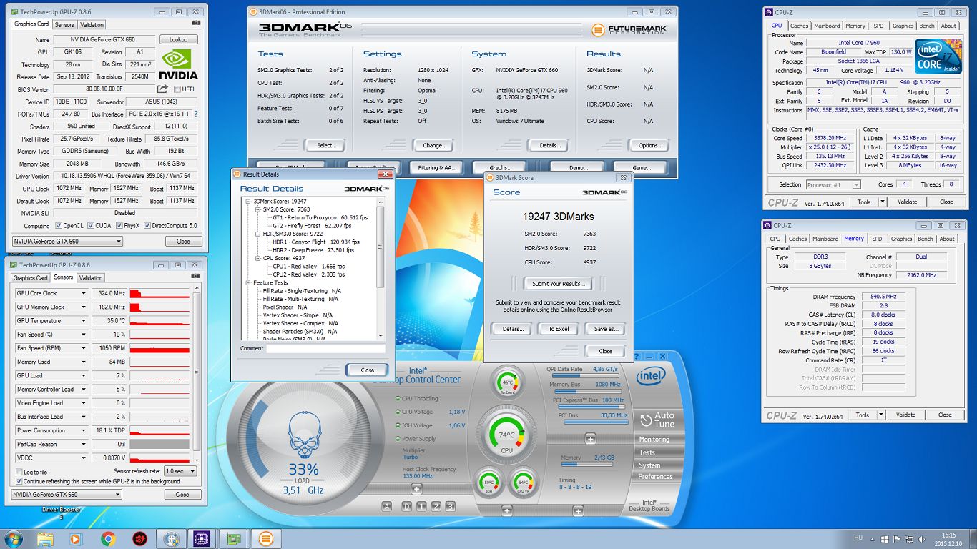Click the profile D button in Control Center

[x=406, y=506]
